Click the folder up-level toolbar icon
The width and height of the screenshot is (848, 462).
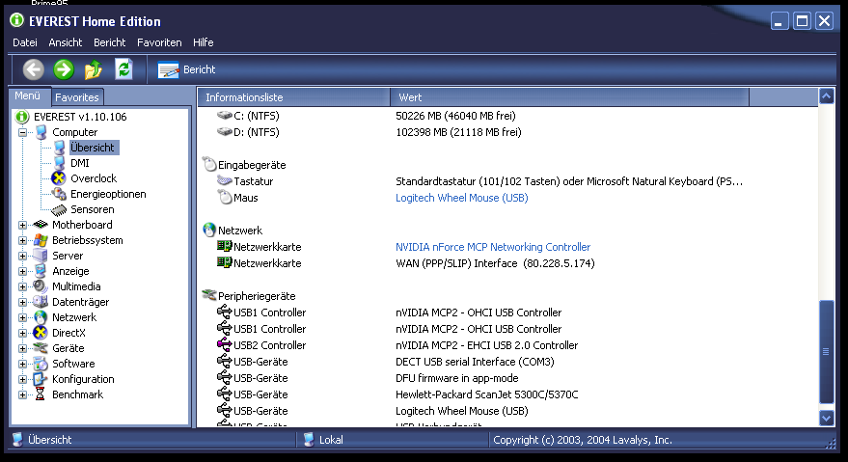93,69
